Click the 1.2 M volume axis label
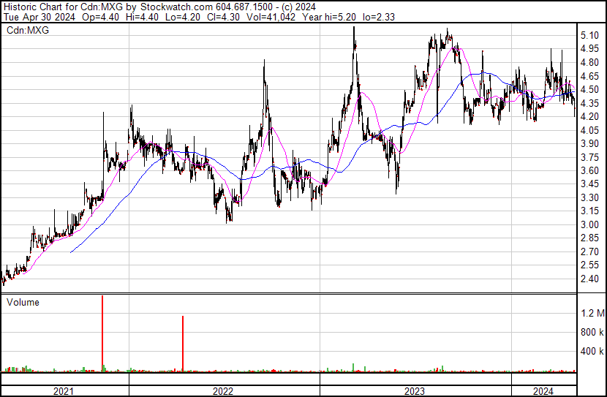Screen dimensions: 607x397 click(x=592, y=313)
